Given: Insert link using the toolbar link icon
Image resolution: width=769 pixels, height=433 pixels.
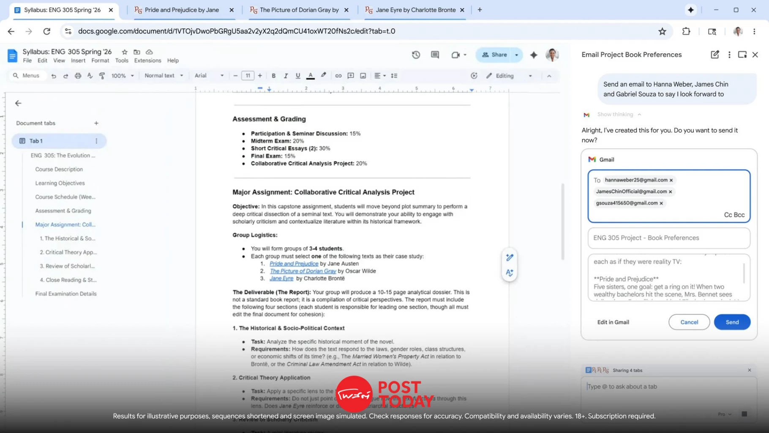Looking at the screenshot, I should click(338, 76).
